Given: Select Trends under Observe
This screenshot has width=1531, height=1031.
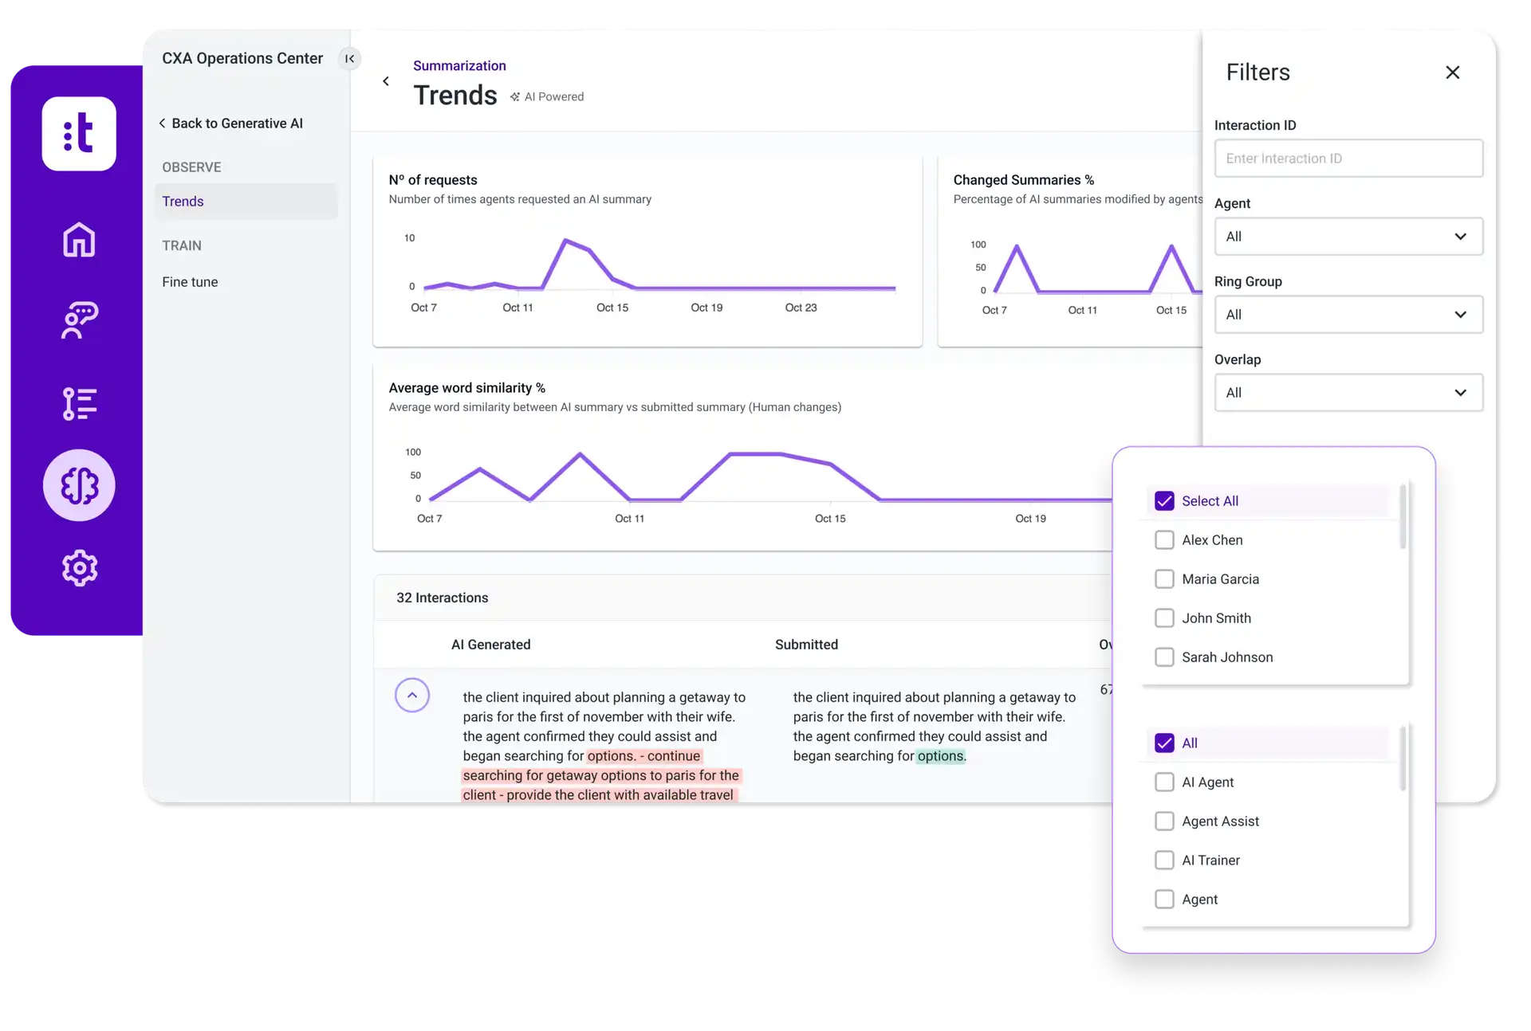Looking at the screenshot, I should click(183, 201).
